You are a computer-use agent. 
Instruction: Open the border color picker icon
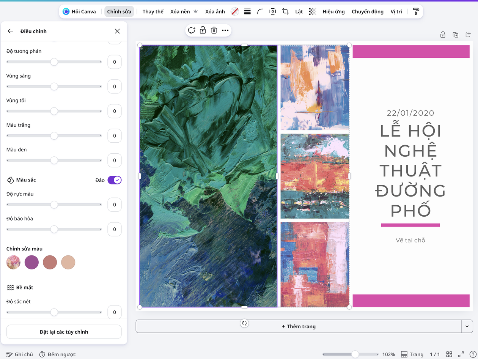click(x=235, y=11)
